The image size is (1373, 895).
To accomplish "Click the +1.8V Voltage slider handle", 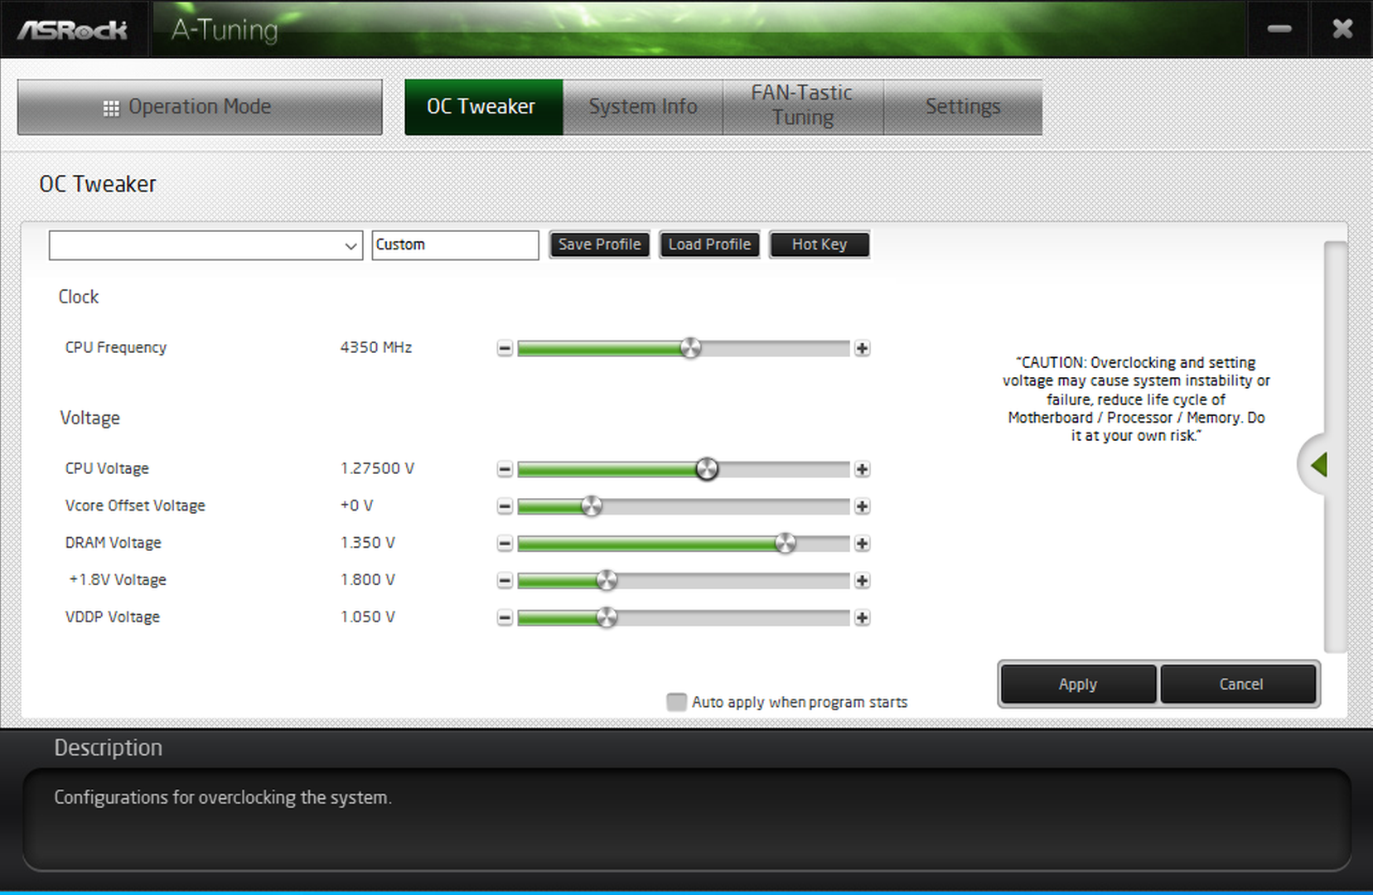I will pyautogui.click(x=607, y=581).
